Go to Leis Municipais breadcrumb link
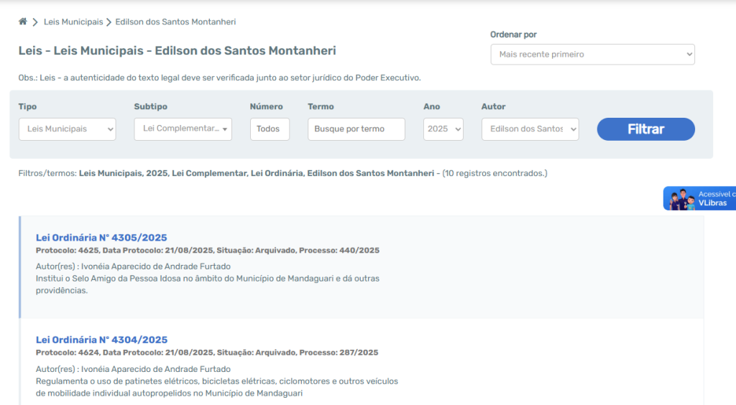The image size is (736, 405). coord(73,22)
